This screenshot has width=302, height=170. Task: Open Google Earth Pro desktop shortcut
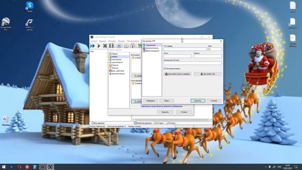point(6,24)
